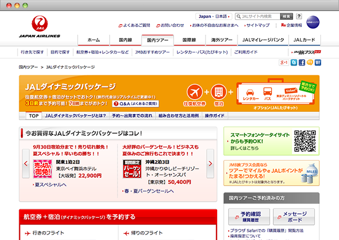Screen dimensions: 339x240
Task: Select JALダイナミックパッケージとは? tab
Action: pos(76,116)
